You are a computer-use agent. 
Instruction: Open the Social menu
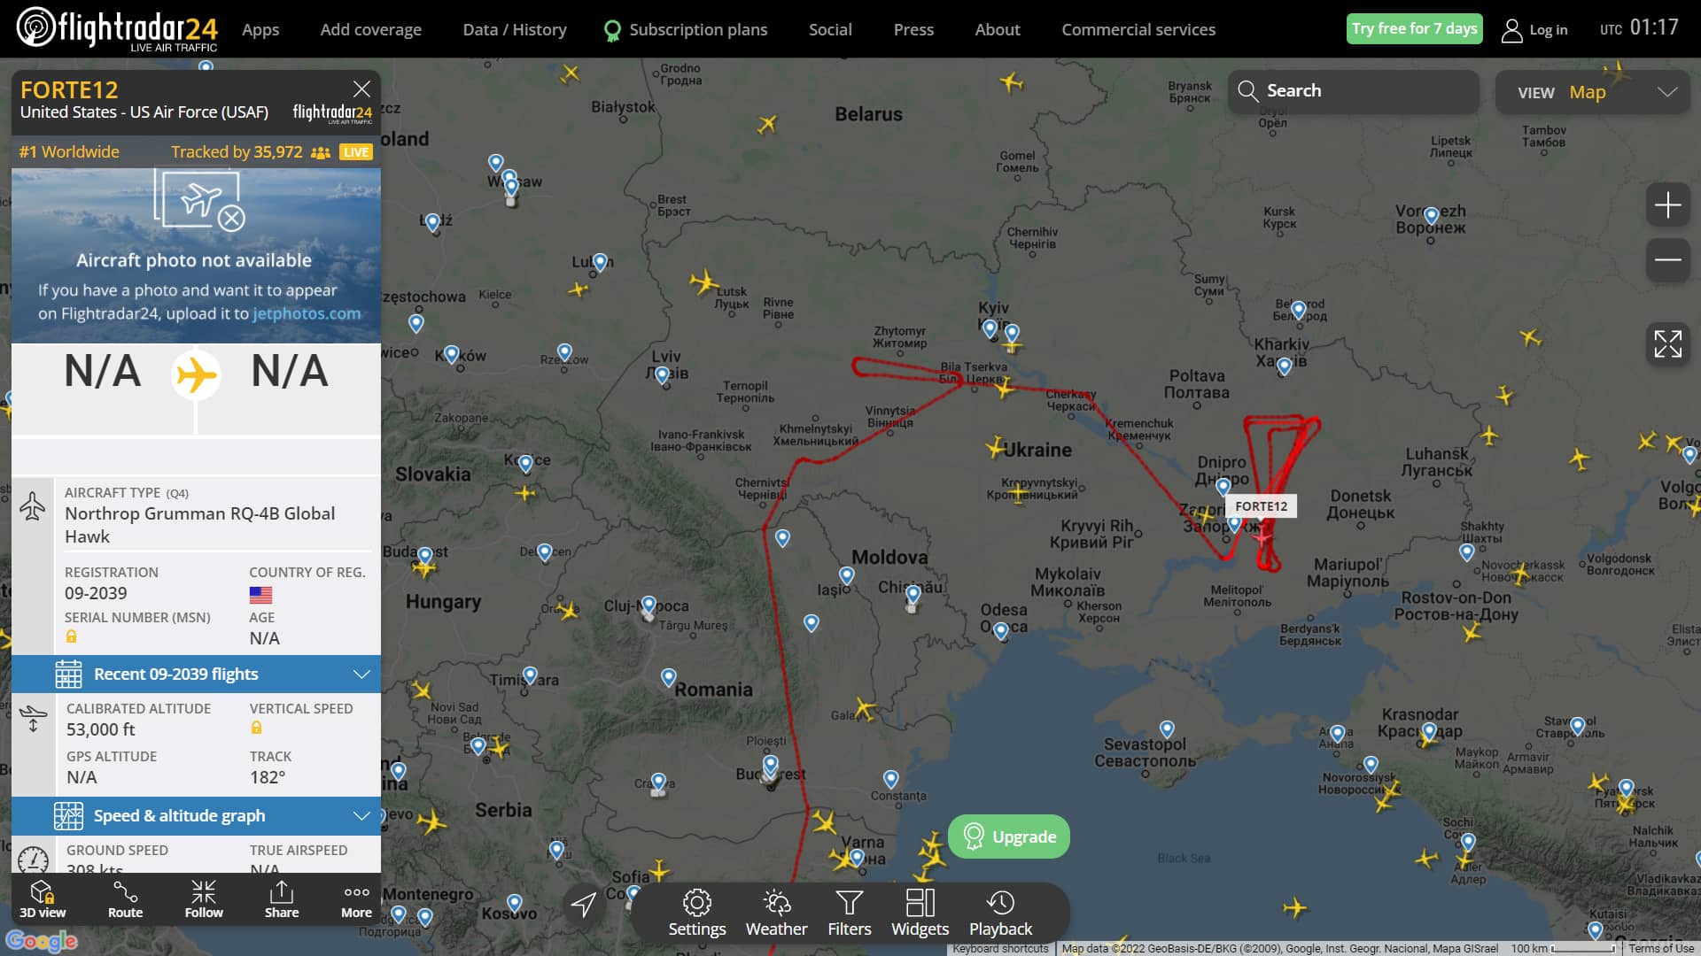[830, 29]
